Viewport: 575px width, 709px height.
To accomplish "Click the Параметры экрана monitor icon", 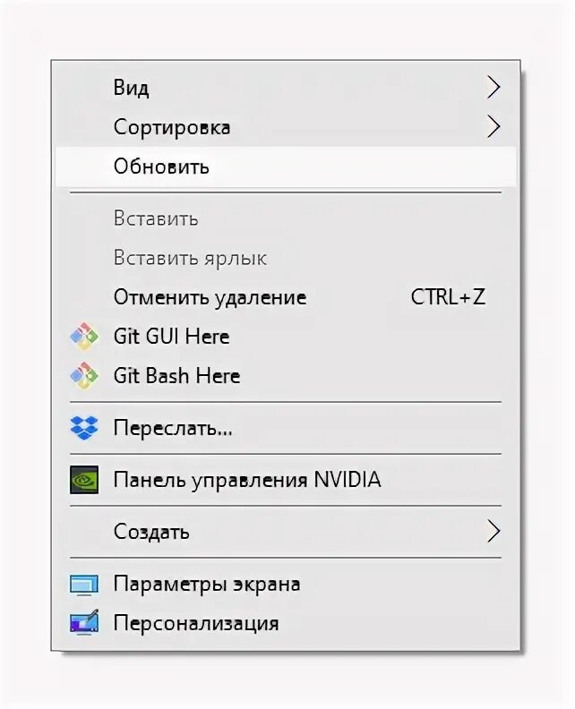I will pos(84,585).
